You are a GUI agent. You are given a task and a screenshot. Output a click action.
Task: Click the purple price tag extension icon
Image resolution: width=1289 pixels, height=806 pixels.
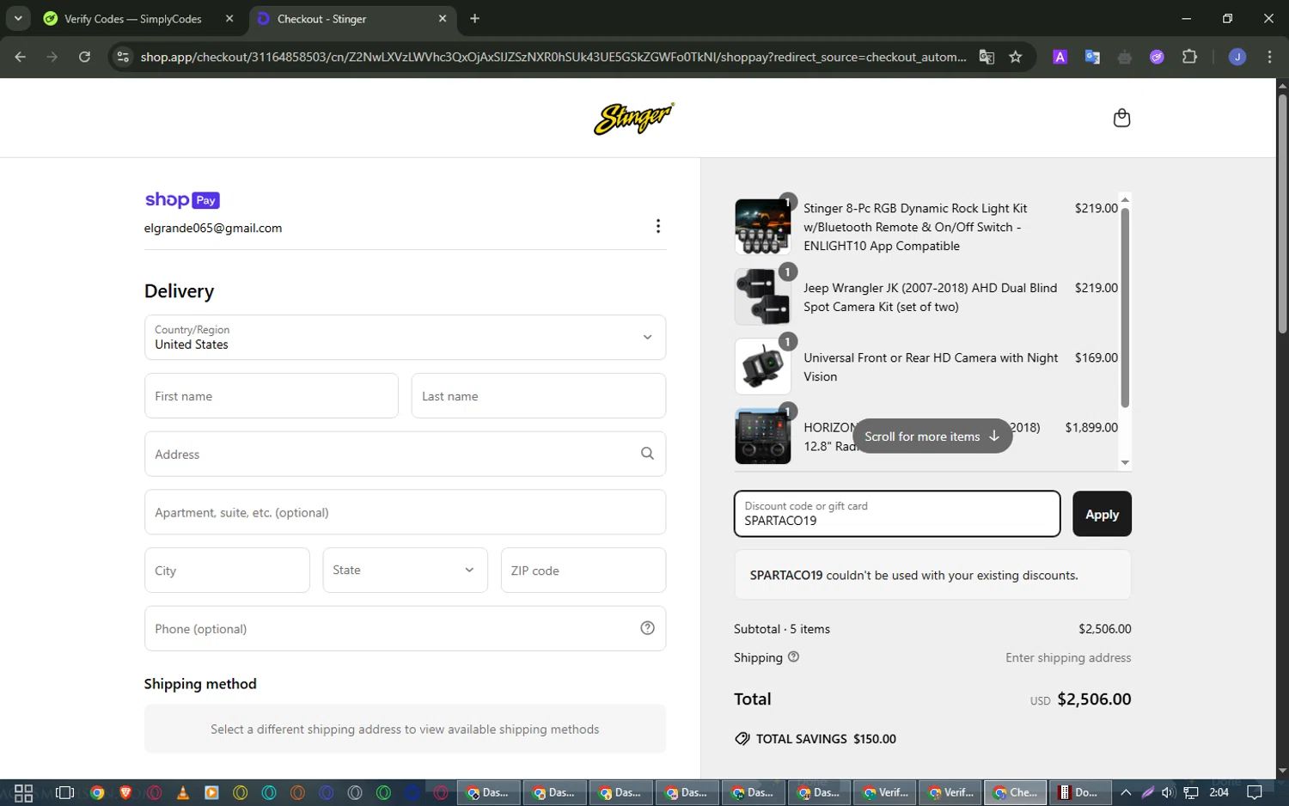(x=1157, y=57)
